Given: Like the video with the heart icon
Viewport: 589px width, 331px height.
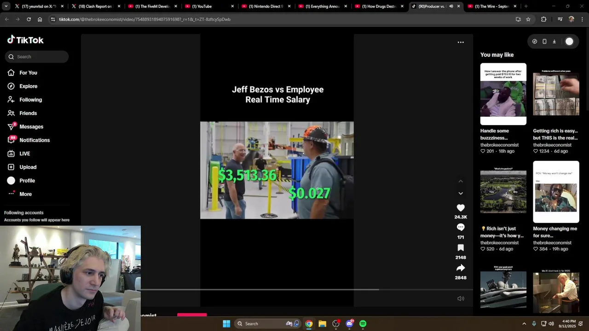Looking at the screenshot, I should (x=461, y=208).
